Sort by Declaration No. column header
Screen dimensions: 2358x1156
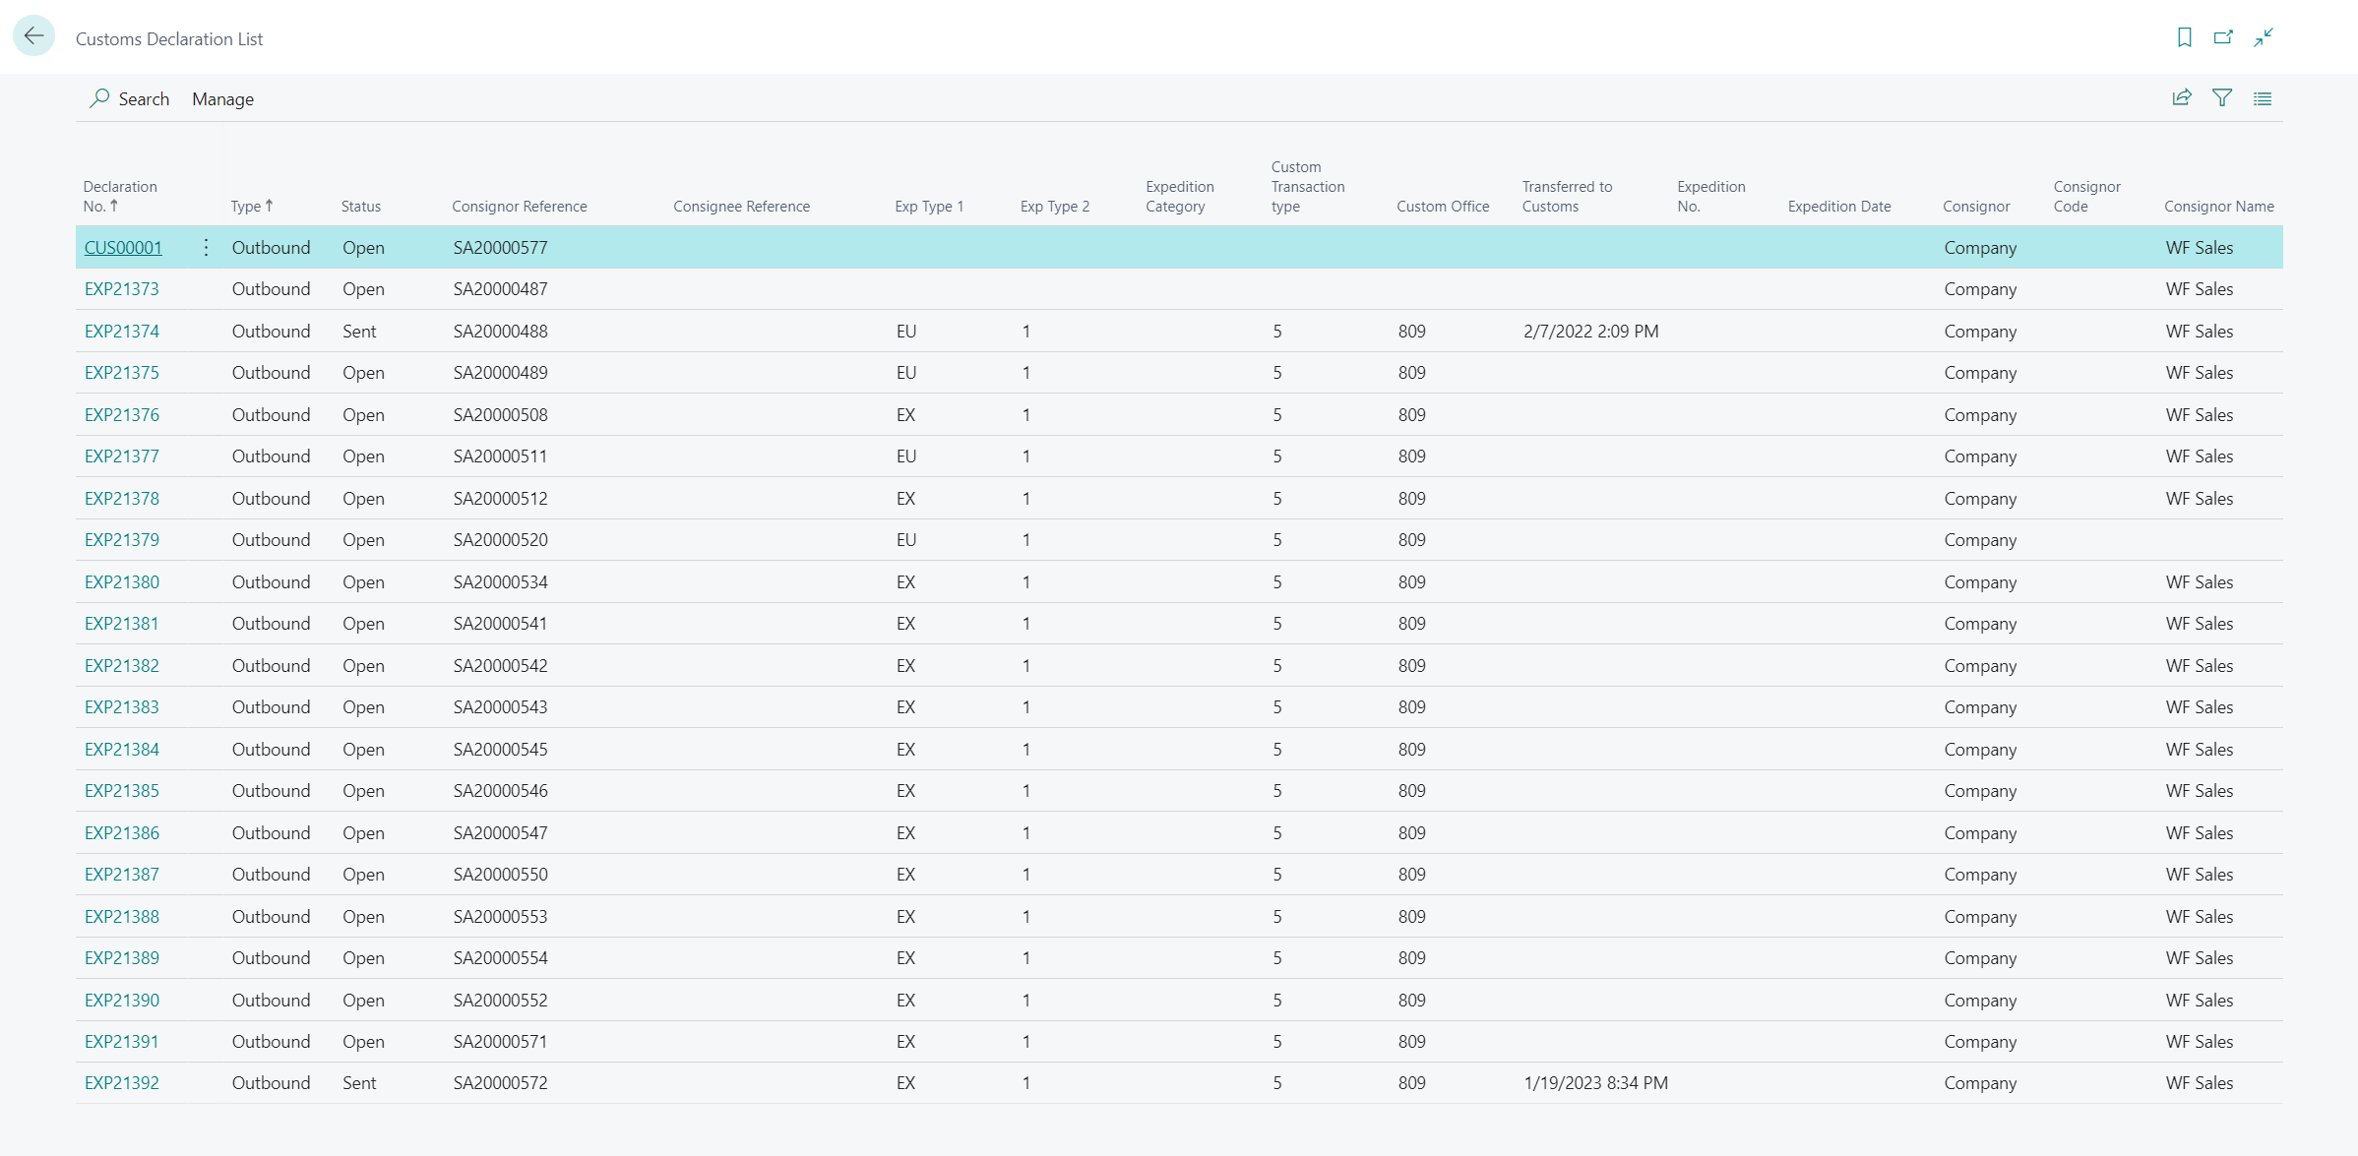point(119,196)
